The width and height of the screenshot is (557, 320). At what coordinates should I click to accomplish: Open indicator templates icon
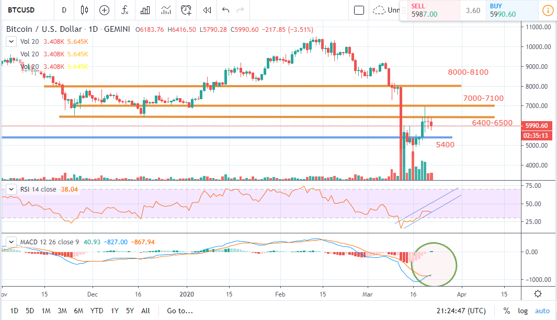coord(166,10)
